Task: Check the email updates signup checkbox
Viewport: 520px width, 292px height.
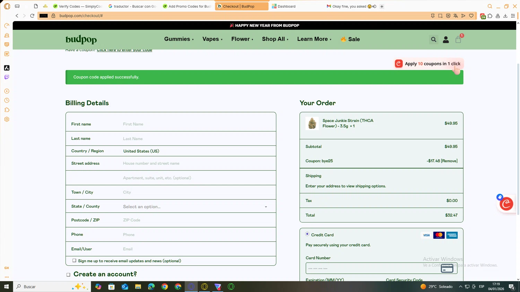Action: tap(74, 261)
